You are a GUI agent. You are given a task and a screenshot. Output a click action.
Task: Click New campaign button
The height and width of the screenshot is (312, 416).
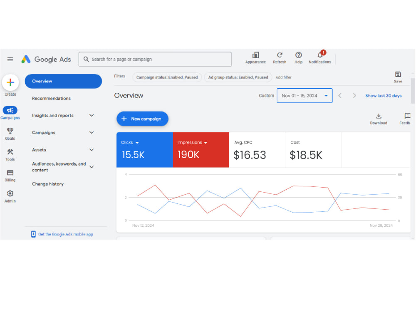(x=142, y=119)
